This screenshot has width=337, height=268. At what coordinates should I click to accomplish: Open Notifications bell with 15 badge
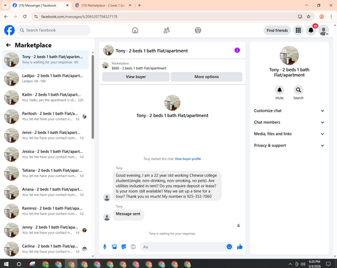pos(311,30)
